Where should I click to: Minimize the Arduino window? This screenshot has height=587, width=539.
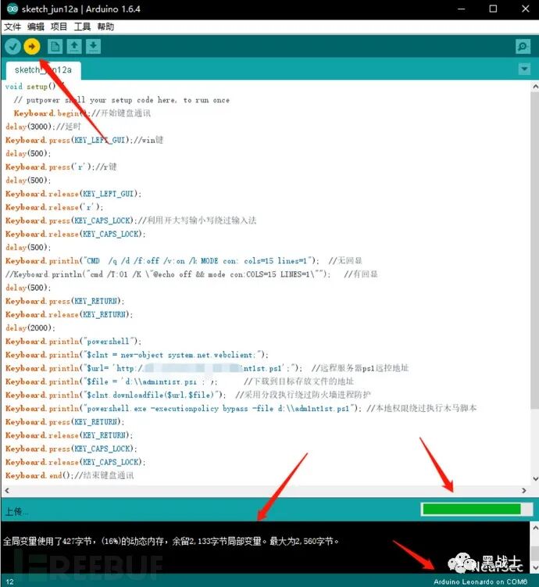[x=461, y=9]
